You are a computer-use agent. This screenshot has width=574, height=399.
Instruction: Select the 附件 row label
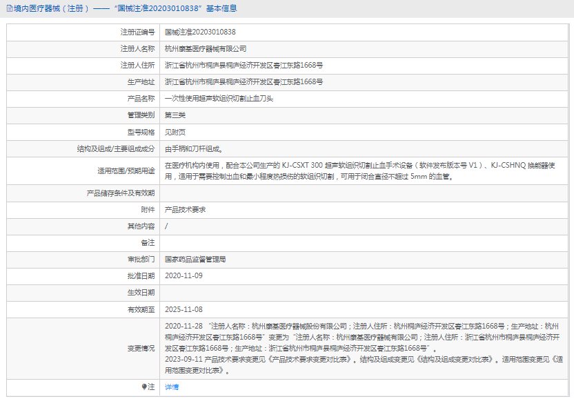pyautogui.click(x=148, y=210)
